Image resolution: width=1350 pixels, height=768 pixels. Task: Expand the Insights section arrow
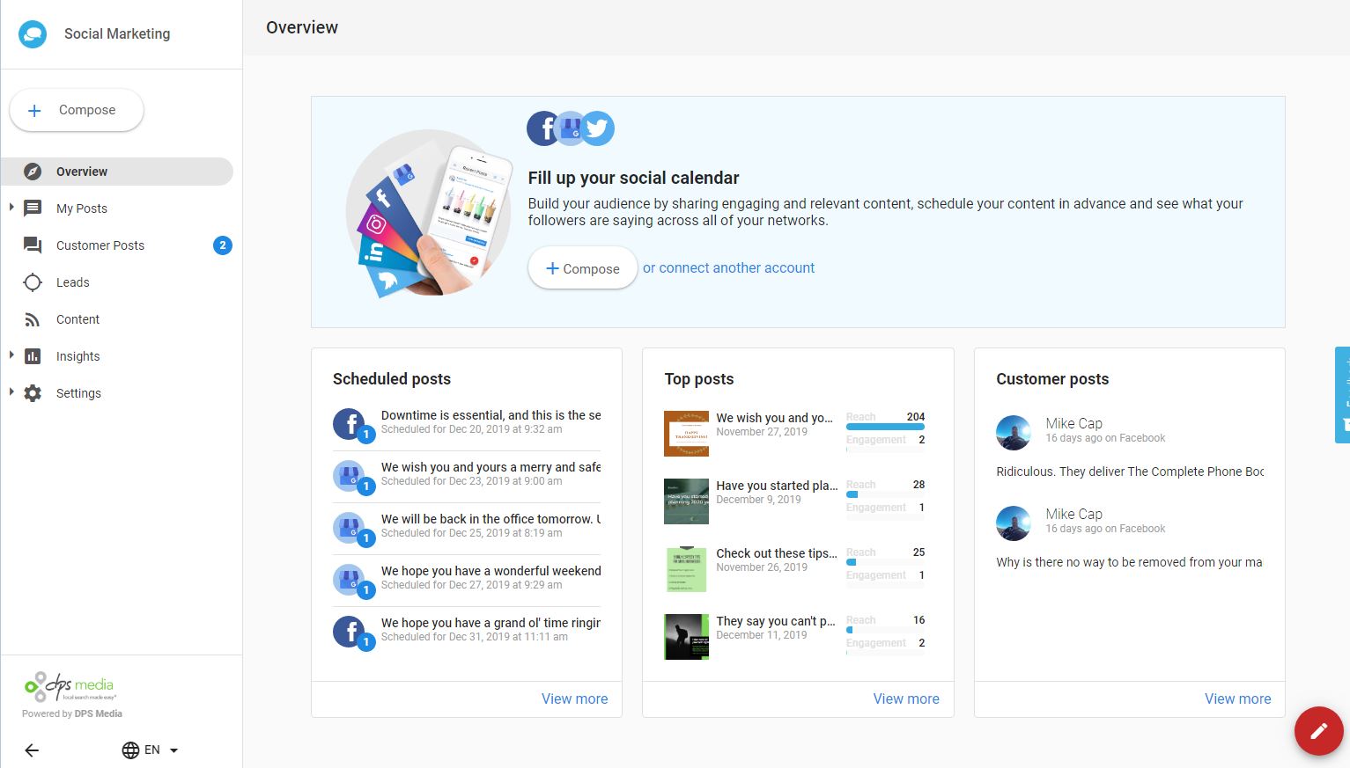coord(11,355)
